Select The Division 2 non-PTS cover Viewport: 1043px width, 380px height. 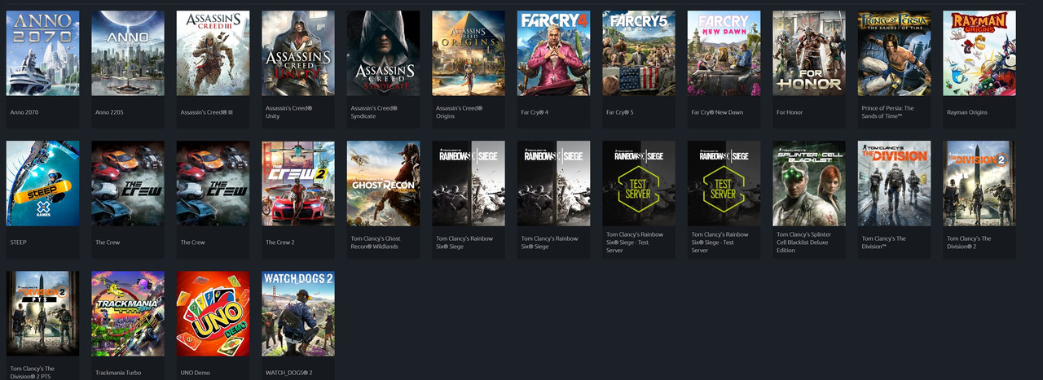click(979, 183)
